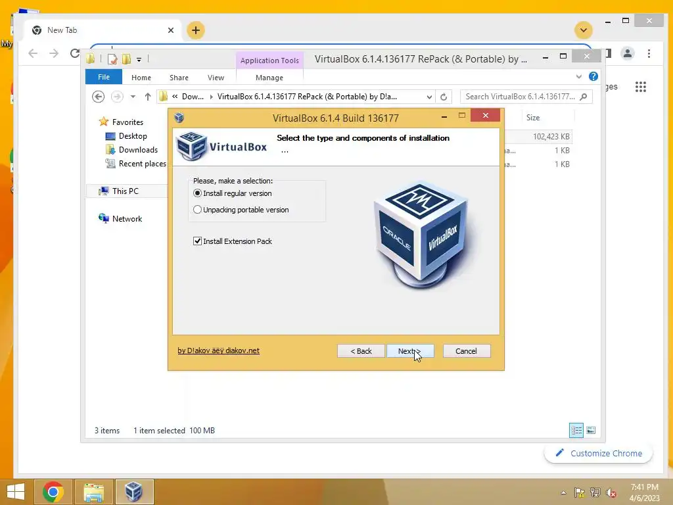673x505 pixels.
Task: Refresh the Explorer folder view
Action: [444, 97]
